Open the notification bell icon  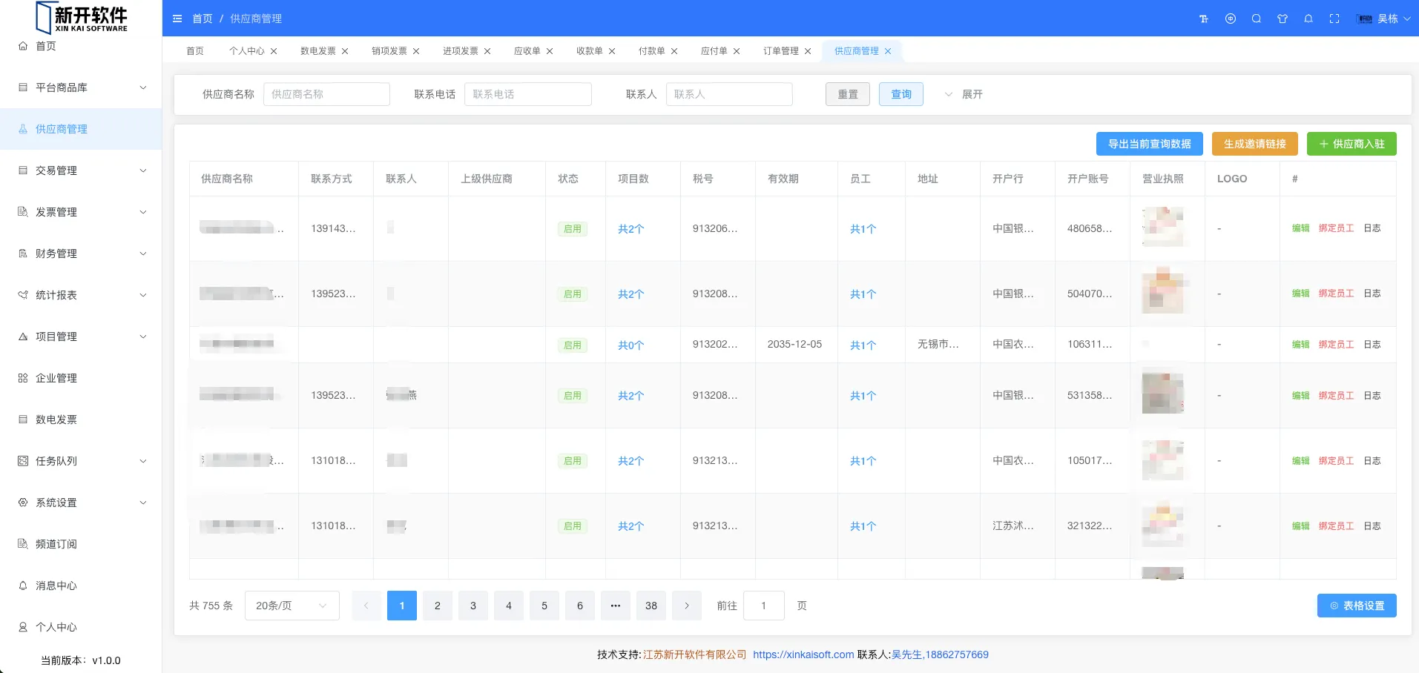(1308, 19)
